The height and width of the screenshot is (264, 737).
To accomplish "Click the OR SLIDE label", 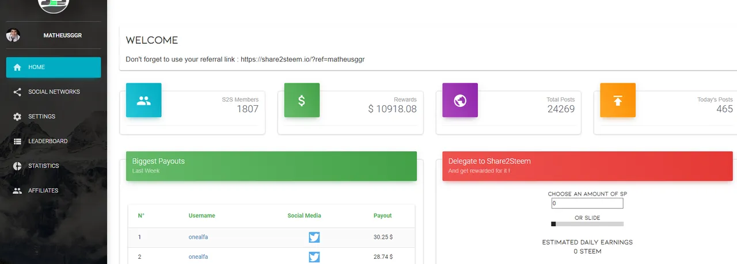I will click(x=587, y=218).
